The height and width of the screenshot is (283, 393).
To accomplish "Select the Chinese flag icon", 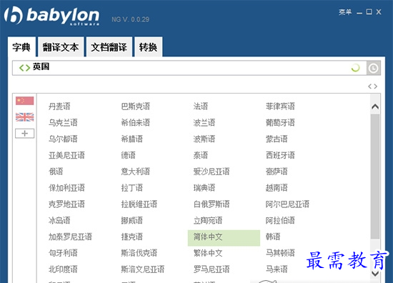I will point(24,101).
